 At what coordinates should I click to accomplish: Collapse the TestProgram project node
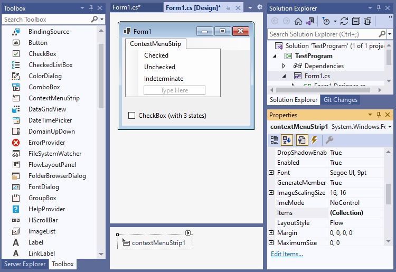pos(275,56)
